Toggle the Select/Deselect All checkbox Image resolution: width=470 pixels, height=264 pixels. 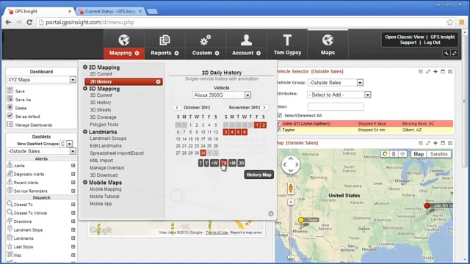[x=280, y=115]
